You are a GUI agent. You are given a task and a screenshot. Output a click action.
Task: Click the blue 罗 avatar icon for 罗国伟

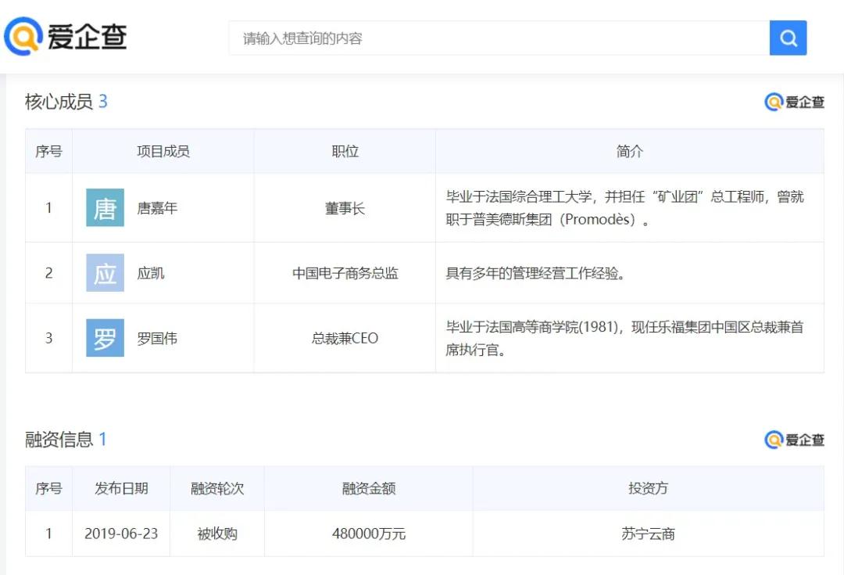[x=104, y=337]
